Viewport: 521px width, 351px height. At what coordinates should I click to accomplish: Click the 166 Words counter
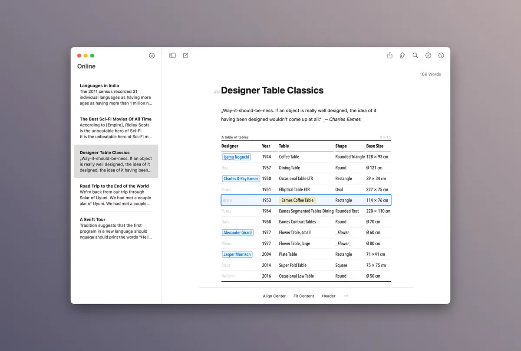click(x=430, y=74)
